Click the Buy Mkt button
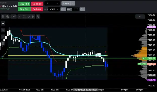This screenshot has height=92, width=157. (x=24, y=4)
